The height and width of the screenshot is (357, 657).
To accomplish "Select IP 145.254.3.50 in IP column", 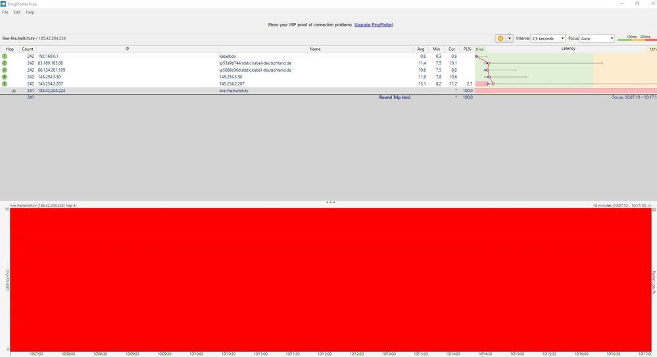I will coord(49,77).
